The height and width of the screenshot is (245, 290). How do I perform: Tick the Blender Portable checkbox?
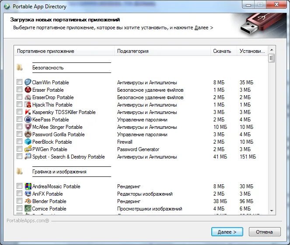click(19, 201)
